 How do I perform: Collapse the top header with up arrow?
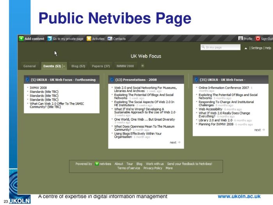tap(246, 48)
